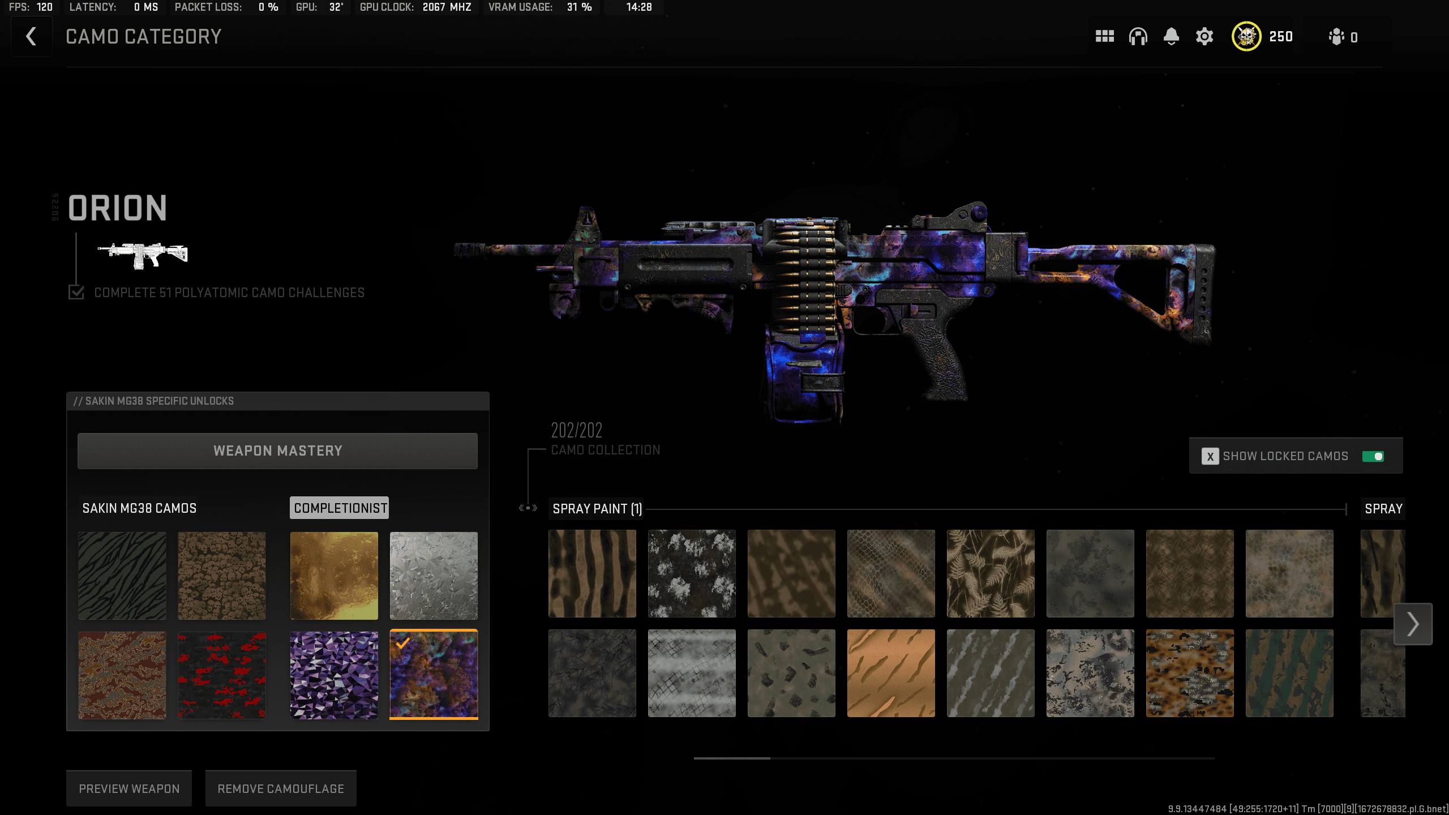Viewport: 1449px width, 815px height.
Task: Select the gold completionist camo
Action: 334,576
